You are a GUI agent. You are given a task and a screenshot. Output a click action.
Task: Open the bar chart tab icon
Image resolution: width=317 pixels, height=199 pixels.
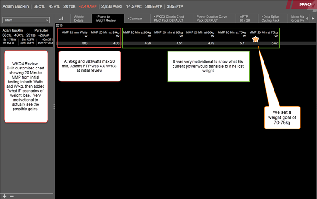tap(61, 19)
